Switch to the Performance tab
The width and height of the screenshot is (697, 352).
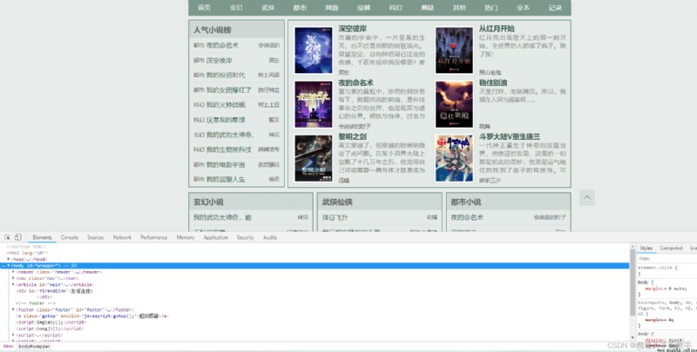[x=154, y=237]
